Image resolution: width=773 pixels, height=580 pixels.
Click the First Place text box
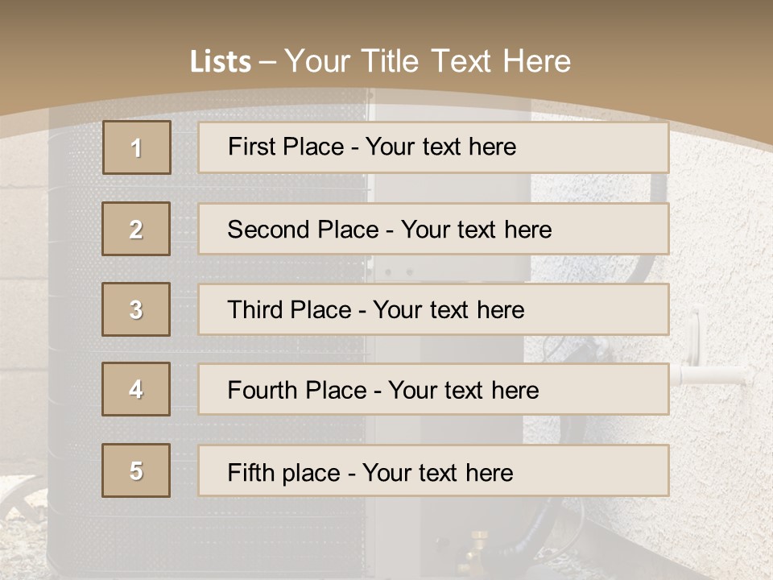click(433, 147)
